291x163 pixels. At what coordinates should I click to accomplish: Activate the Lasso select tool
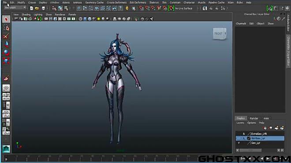[x=6, y=28]
